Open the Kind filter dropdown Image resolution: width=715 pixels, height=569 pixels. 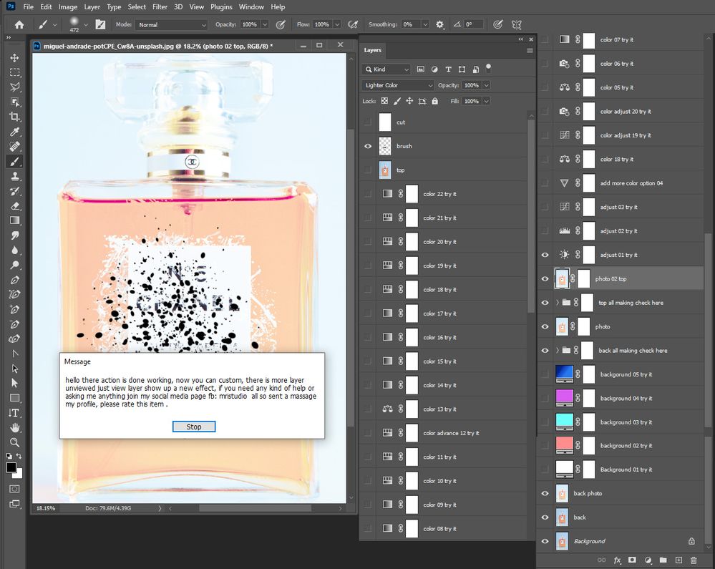[386, 69]
